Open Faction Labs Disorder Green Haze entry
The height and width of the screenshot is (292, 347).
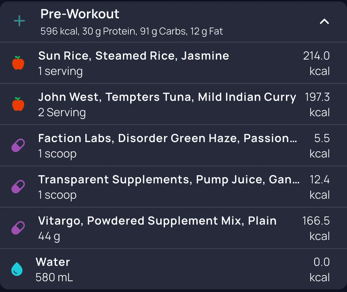167,138
